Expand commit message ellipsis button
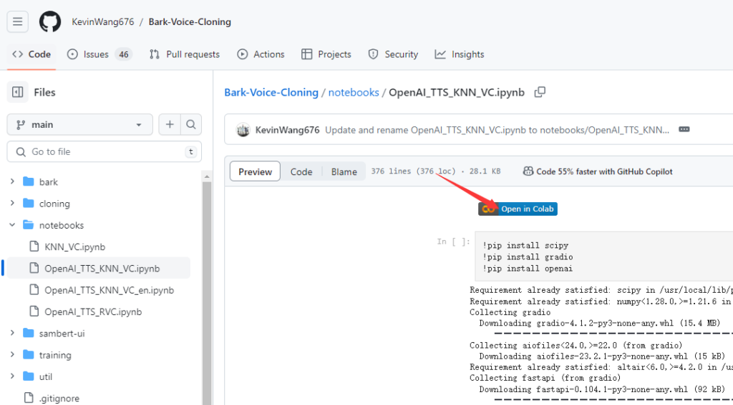 (x=684, y=130)
